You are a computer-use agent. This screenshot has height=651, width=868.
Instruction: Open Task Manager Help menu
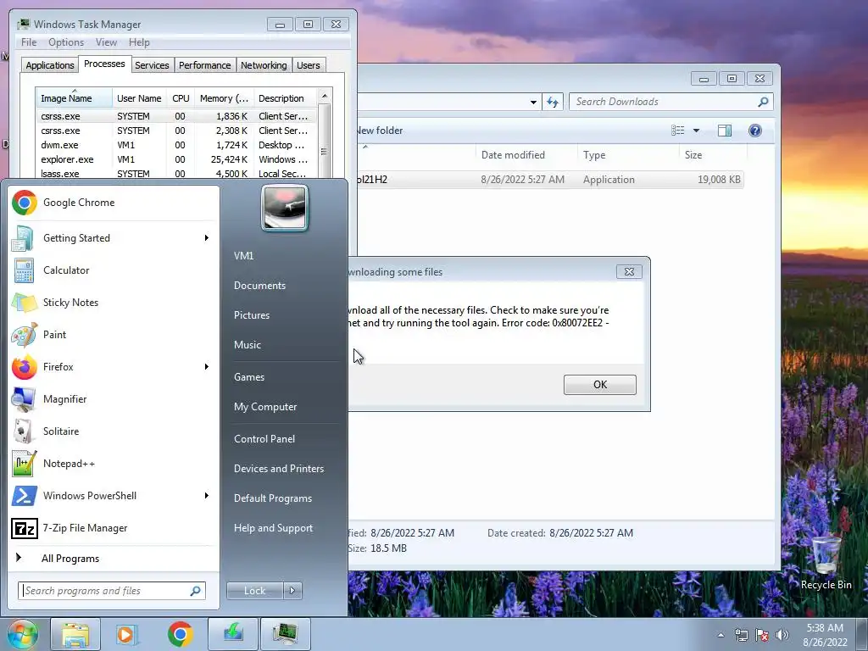139,42
